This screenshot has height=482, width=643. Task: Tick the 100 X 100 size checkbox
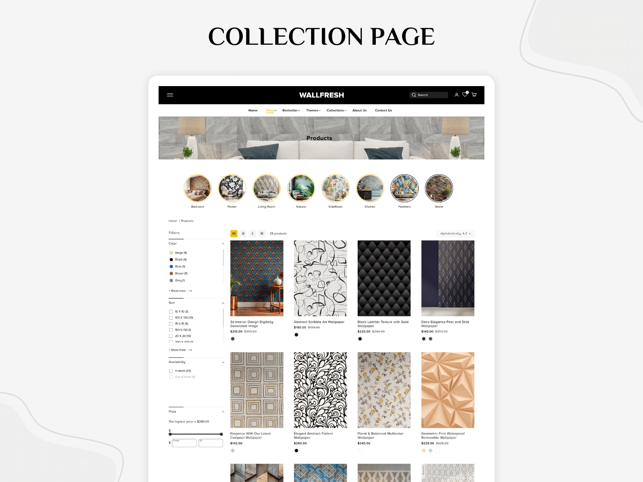coord(171,318)
